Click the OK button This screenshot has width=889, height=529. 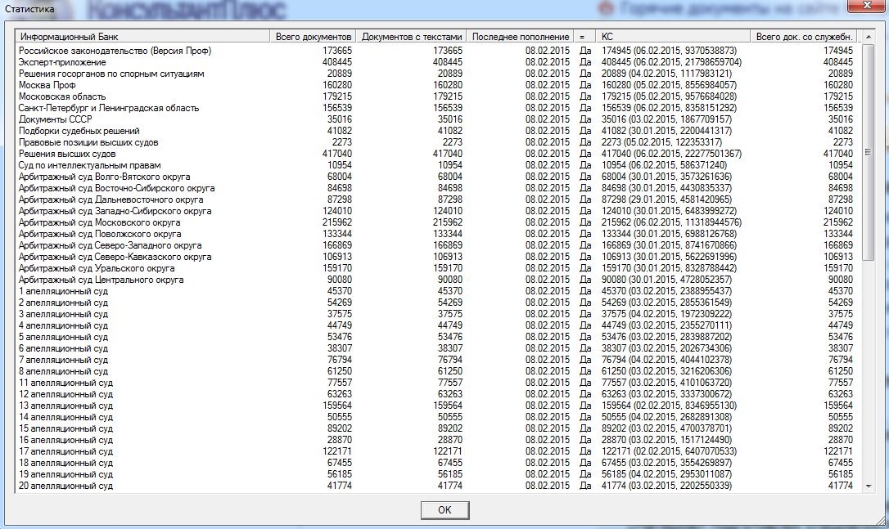[x=444, y=509]
